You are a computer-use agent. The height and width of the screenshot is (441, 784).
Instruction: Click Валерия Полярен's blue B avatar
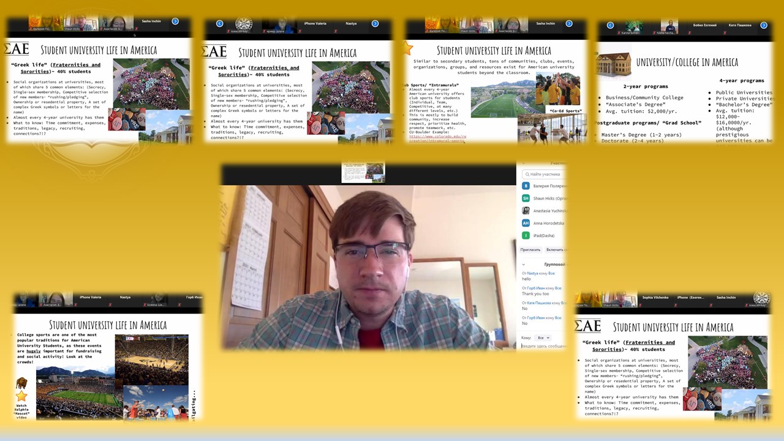click(x=526, y=186)
